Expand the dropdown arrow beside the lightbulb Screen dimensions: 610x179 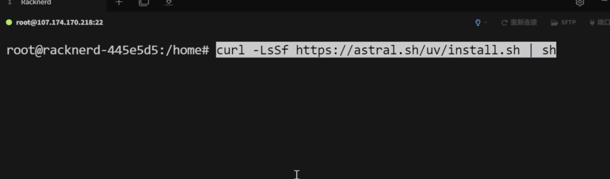[x=486, y=23]
